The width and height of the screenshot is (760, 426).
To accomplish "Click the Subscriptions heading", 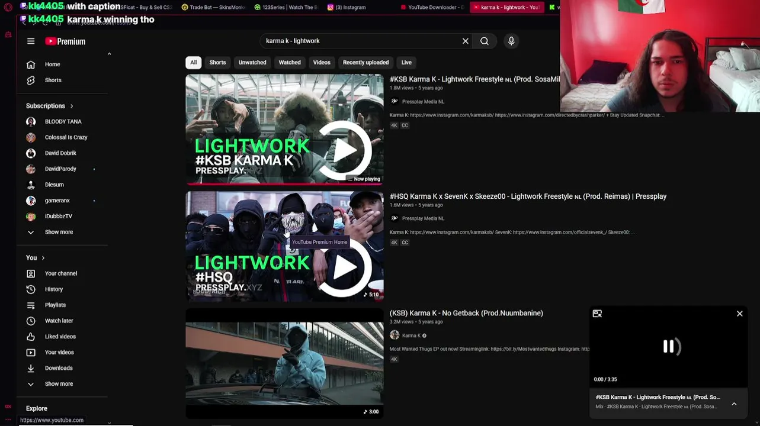I will [46, 106].
